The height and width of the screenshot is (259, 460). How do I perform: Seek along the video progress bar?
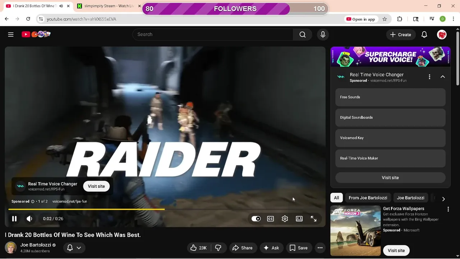pos(165,209)
